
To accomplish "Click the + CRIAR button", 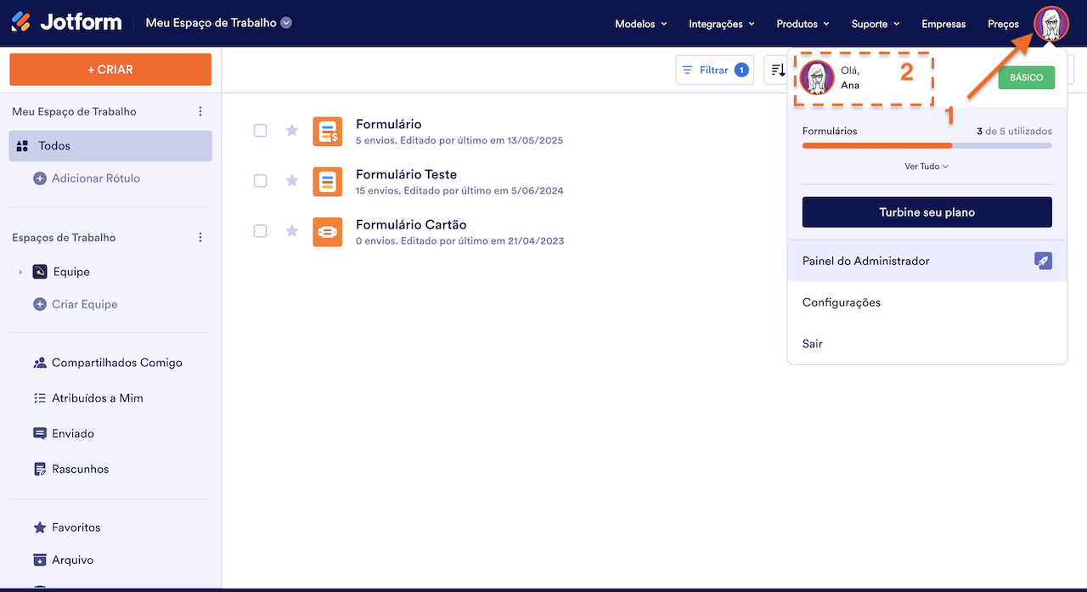I will click(x=110, y=69).
